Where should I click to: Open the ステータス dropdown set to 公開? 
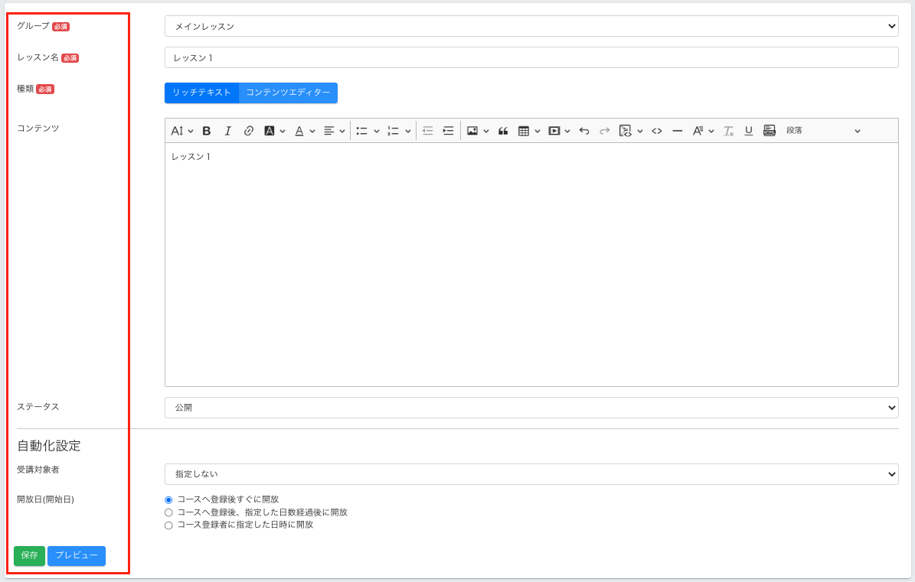point(531,408)
